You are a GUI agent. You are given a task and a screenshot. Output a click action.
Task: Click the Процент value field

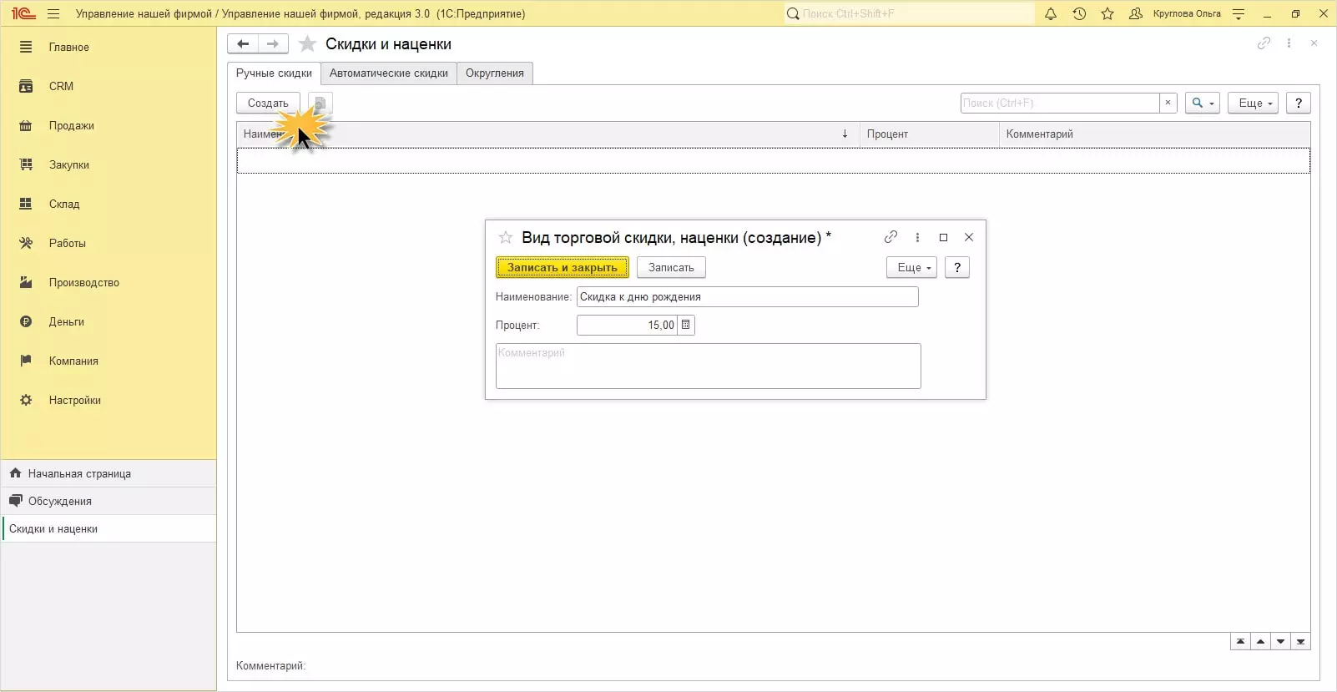pyautogui.click(x=628, y=325)
